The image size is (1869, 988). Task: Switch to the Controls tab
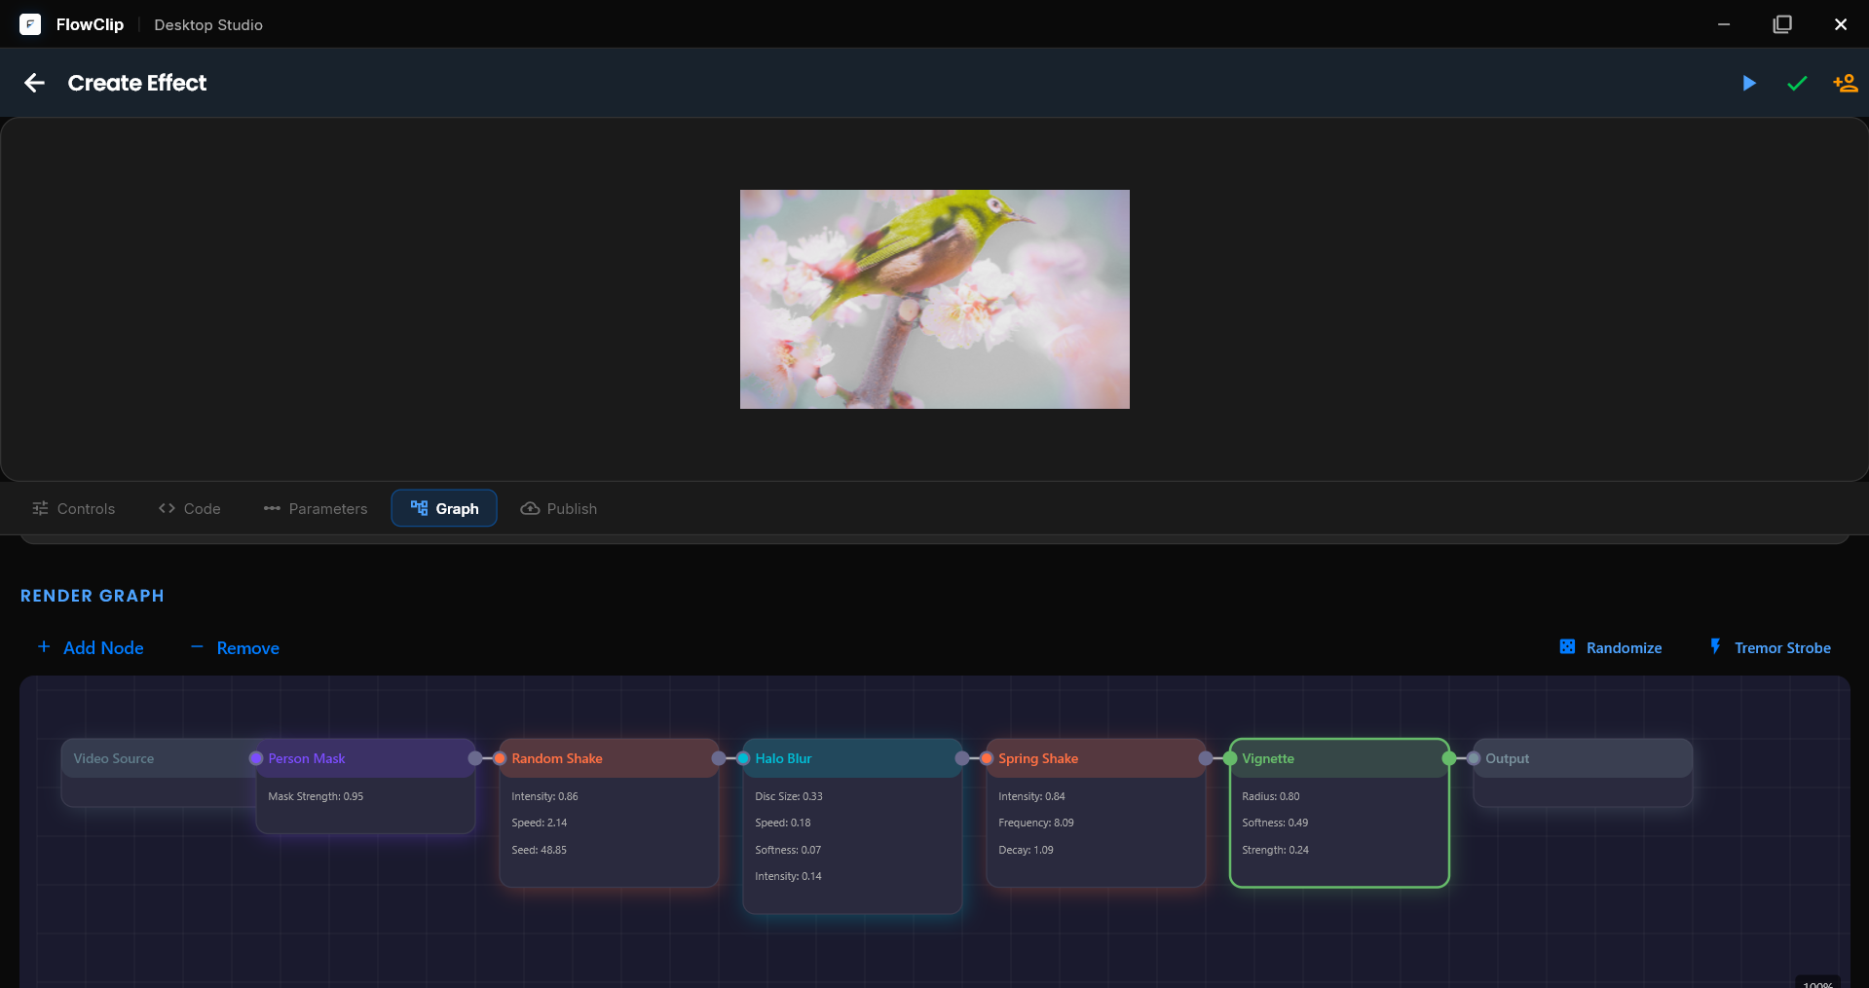coord(73,508)
